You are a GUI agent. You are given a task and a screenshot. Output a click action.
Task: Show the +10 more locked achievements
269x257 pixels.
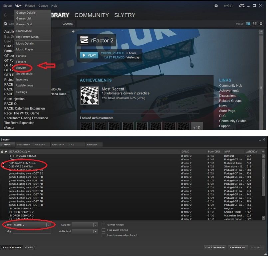coord(197,127)
